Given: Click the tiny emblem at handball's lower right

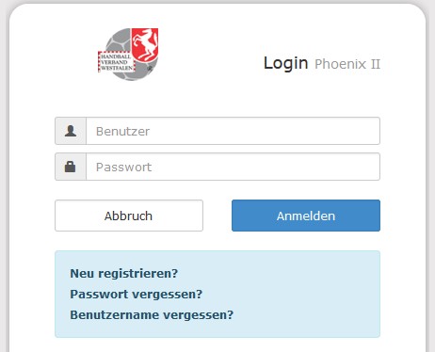Looking at the screenshot, I should 151,68.
